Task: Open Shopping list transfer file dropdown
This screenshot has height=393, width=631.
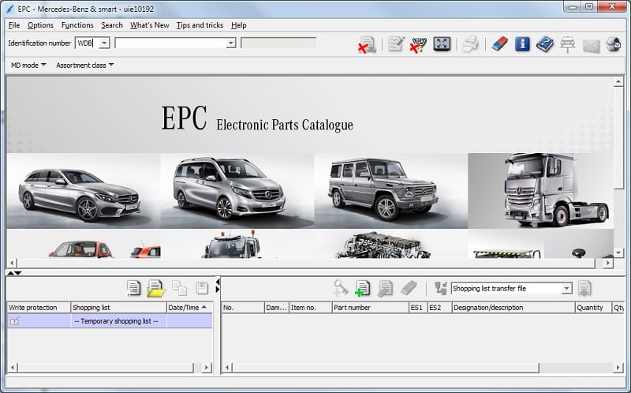Action: tap(566, 289)
